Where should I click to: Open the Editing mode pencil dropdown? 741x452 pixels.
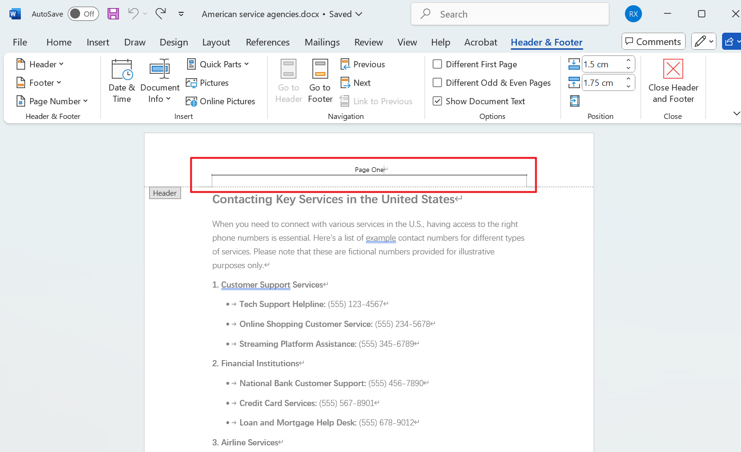click(704, 42)
